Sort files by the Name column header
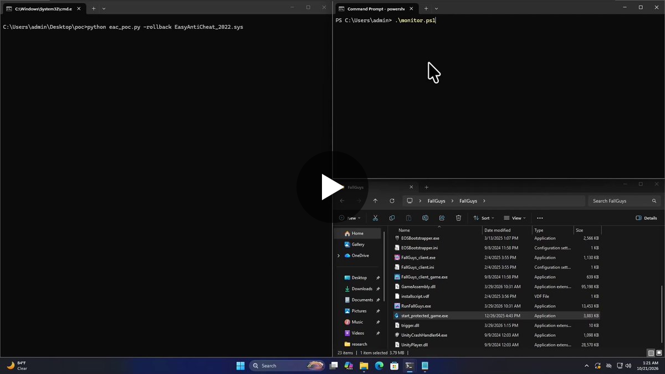 tap(404, 230)
